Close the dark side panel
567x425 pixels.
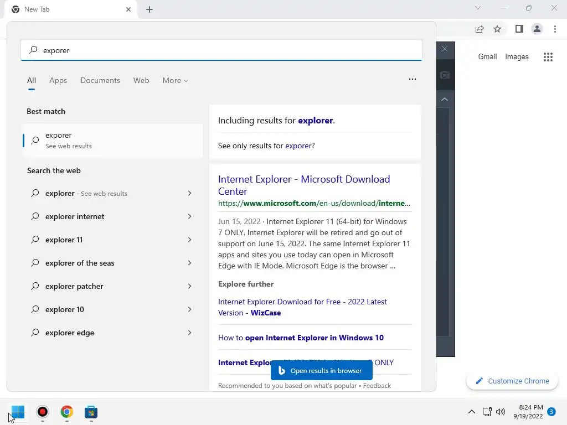[445, 49]
